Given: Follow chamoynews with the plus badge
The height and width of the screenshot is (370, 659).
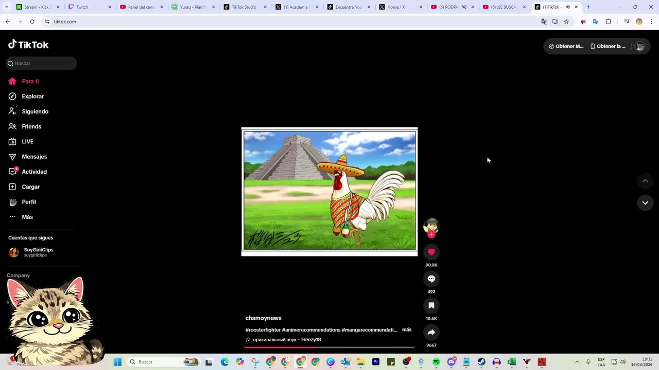Looking at the screenshot, I should [431, 234].
